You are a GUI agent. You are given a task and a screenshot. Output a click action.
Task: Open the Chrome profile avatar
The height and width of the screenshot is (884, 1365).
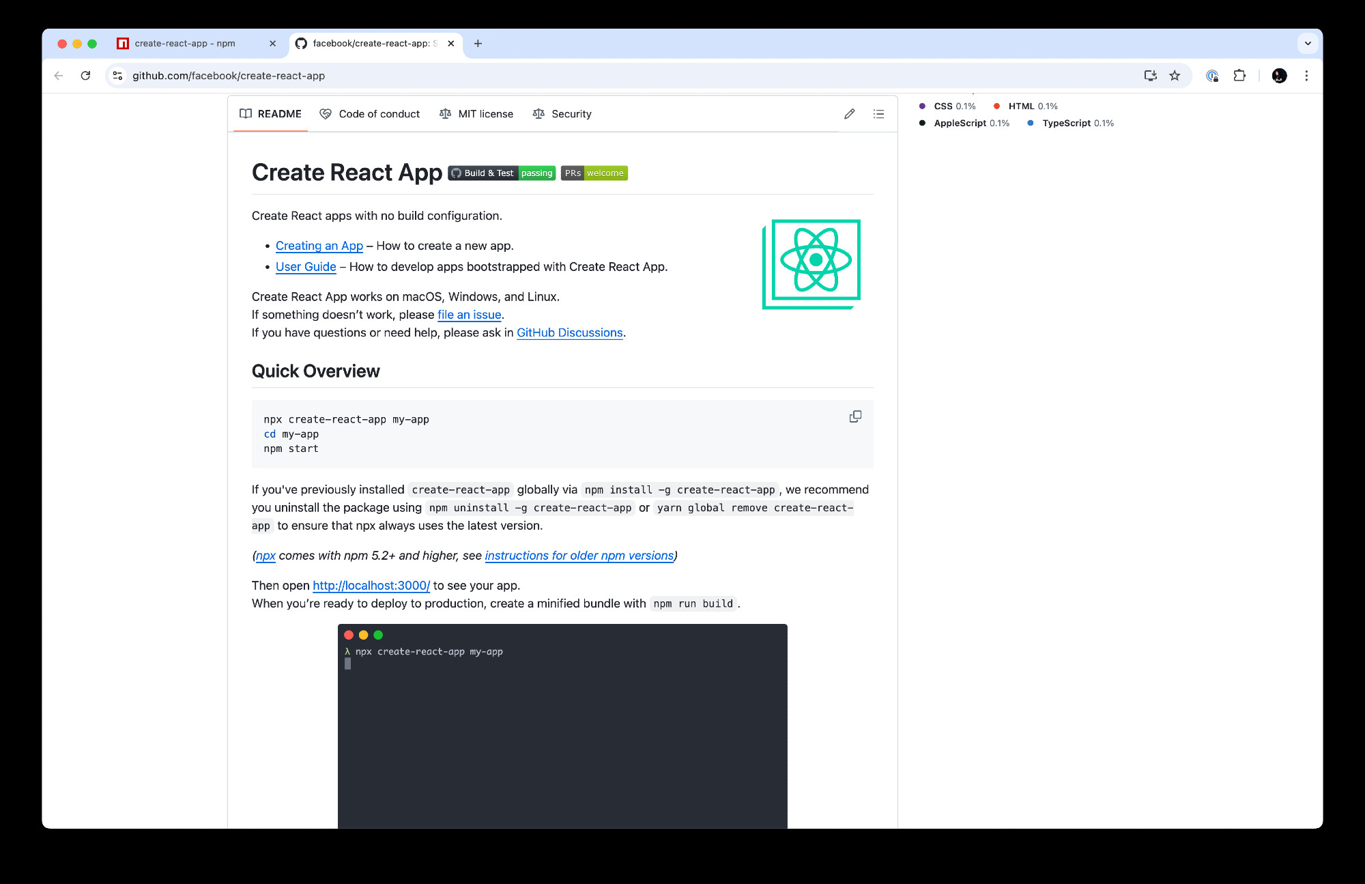click(1280, 76)
